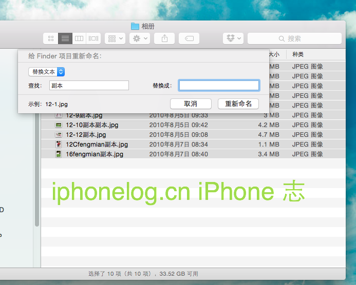Switch to icon view

click(x=51, y=38)
